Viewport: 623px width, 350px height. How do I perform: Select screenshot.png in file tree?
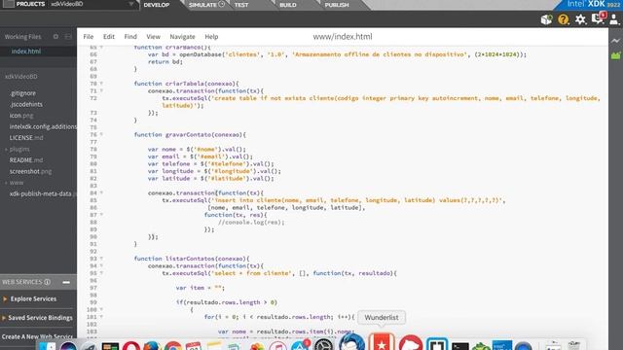(30, 171)
